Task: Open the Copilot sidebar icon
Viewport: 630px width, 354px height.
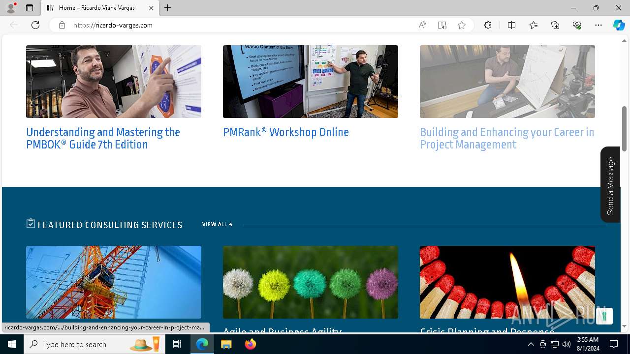Action: pos(619,25)
